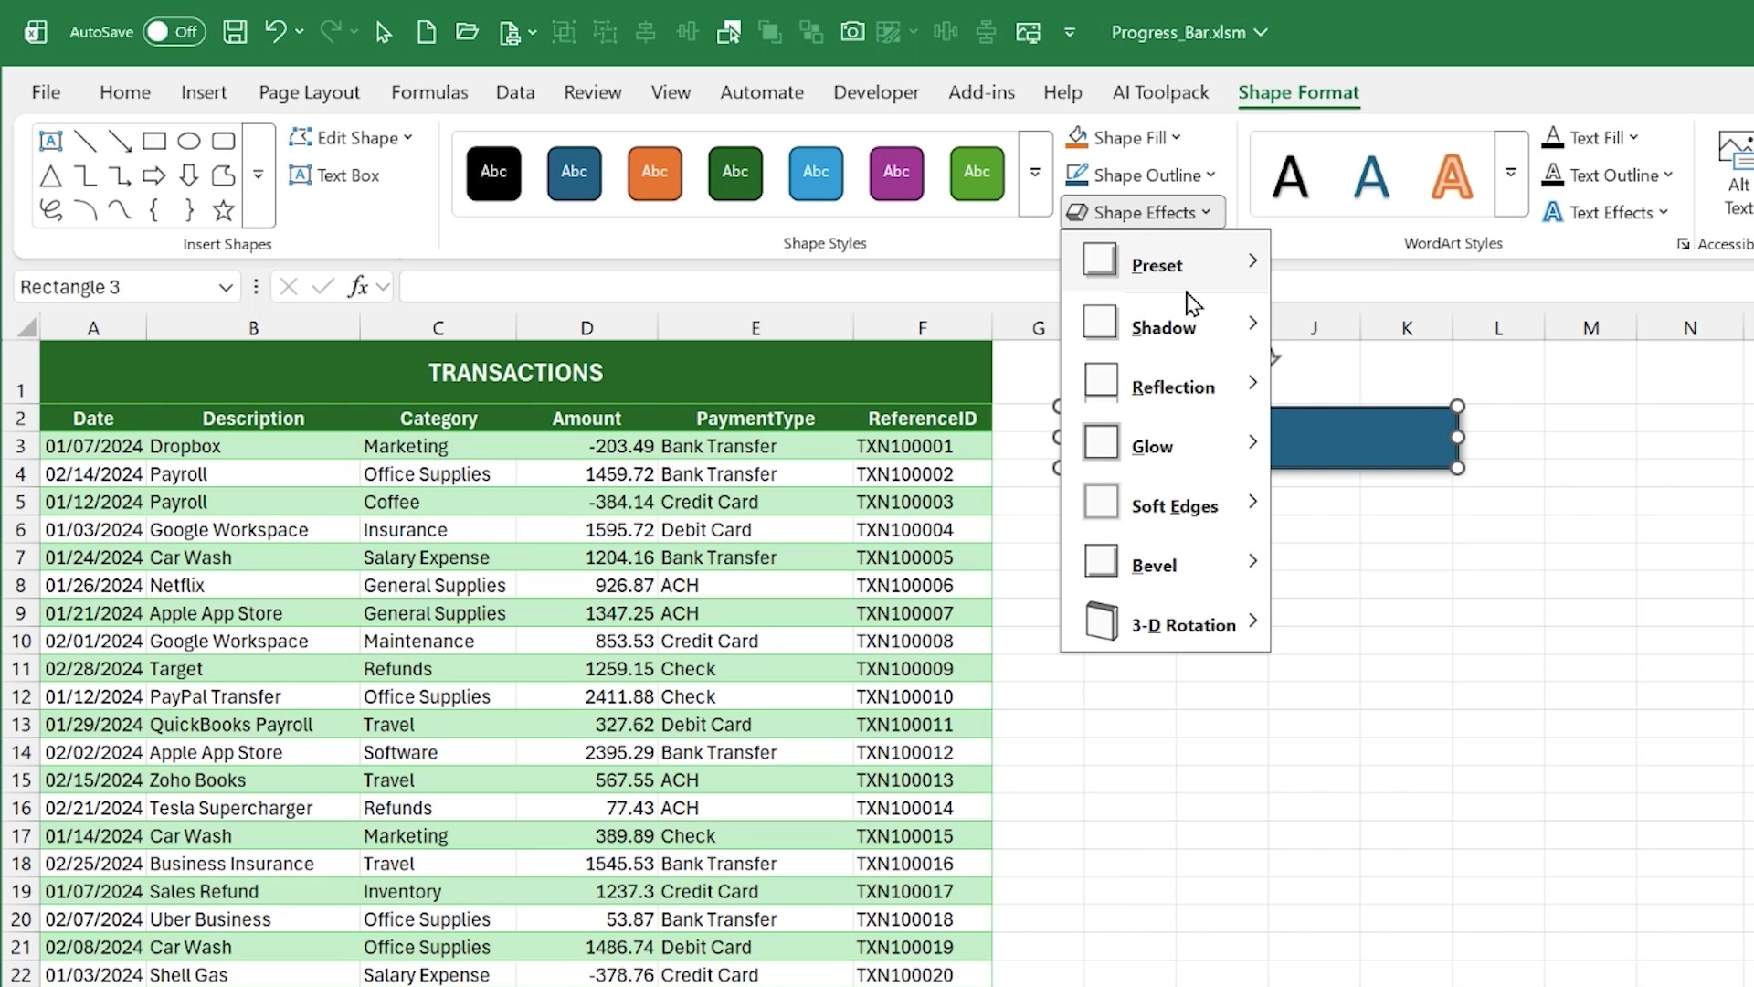Click the Camera tool icon

(852, 32)
